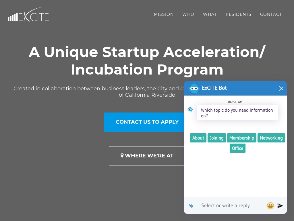Image resolution: width=294 pixels, height=221 pixels.
Task: Open the Residents navigation link
Action: click(238, 14)
